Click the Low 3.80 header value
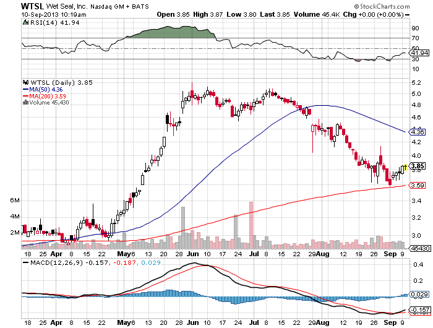 (241, 14)
